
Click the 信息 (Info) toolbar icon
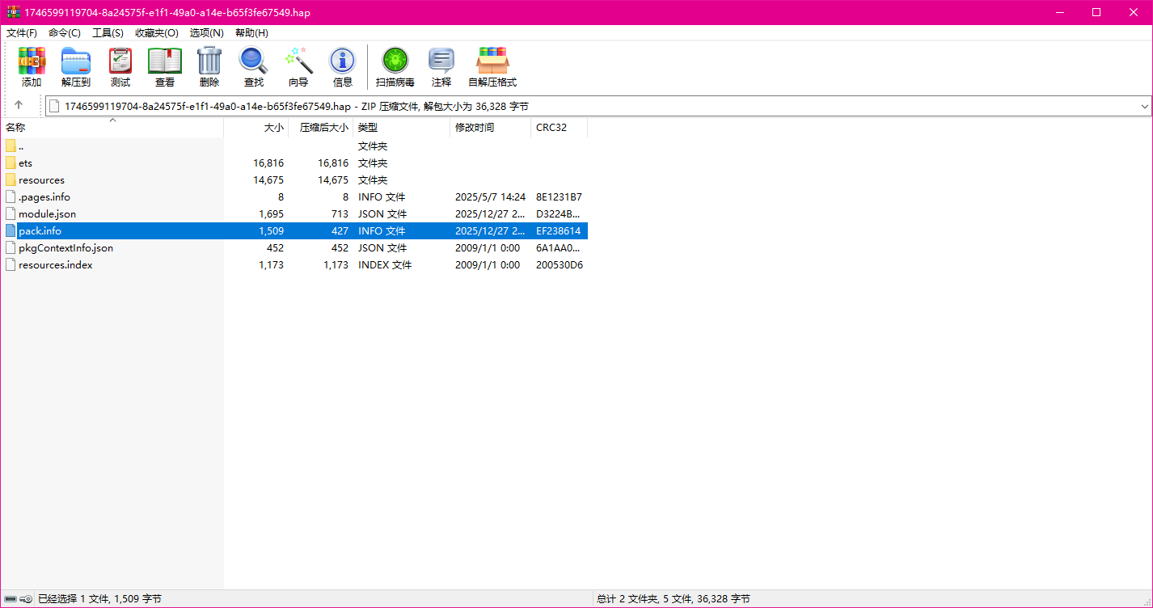343,61
